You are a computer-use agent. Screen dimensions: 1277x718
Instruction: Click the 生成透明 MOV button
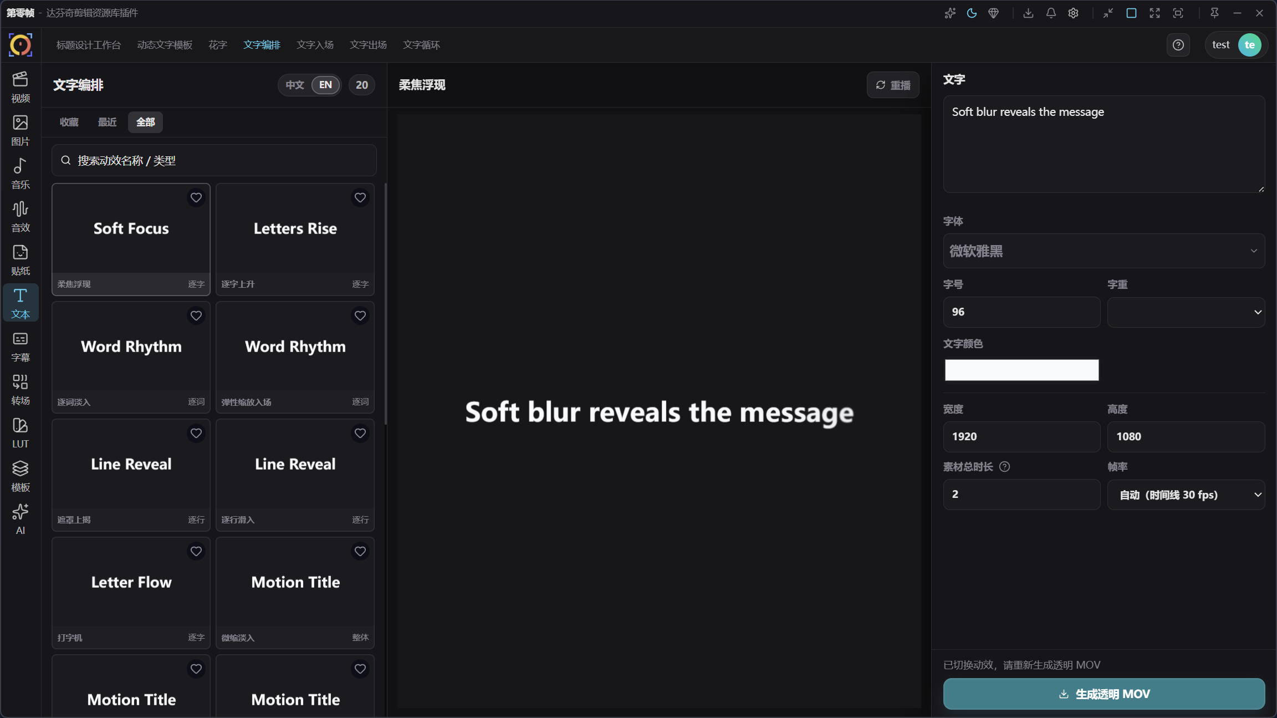pos(1104,694)
